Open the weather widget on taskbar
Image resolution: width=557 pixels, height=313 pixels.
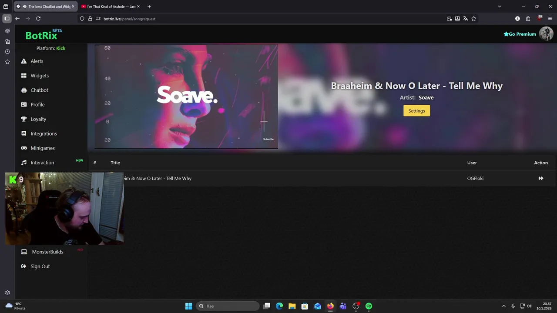tap(15, 306)
